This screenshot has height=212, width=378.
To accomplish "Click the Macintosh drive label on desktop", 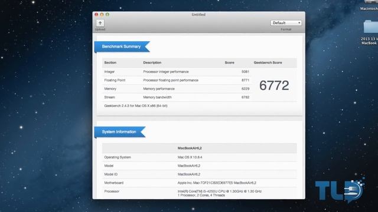I will [x=369, y=9].
